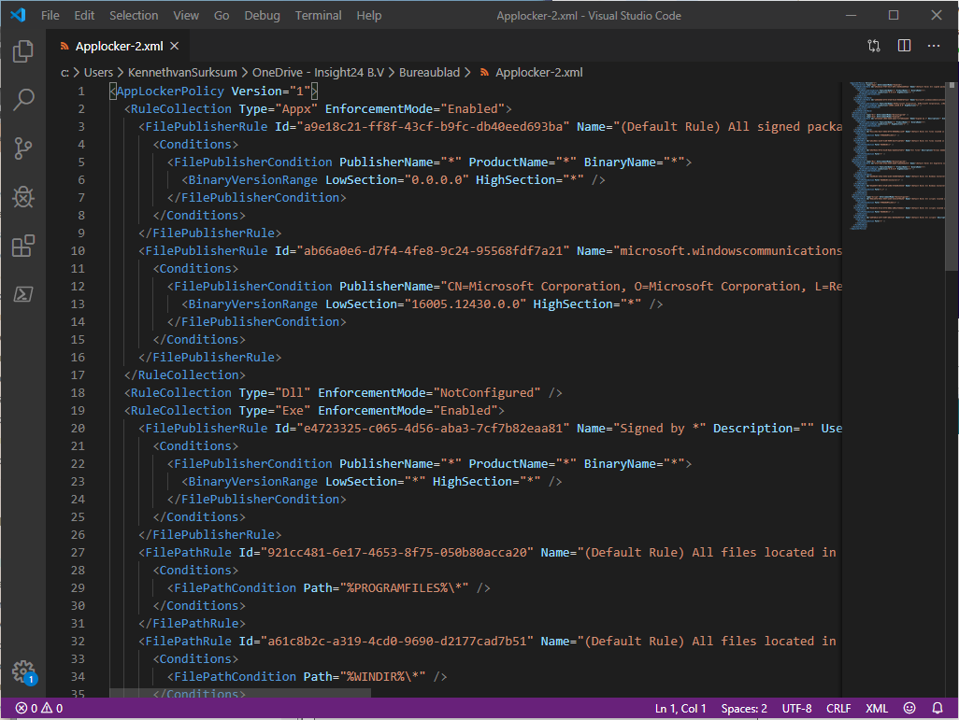Click the feedback smiley icon
Image resolution: width=959 pixels, height=720 pixels.
(909, 709)
